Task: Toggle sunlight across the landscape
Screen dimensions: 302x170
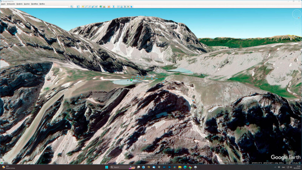Action: 105,6
